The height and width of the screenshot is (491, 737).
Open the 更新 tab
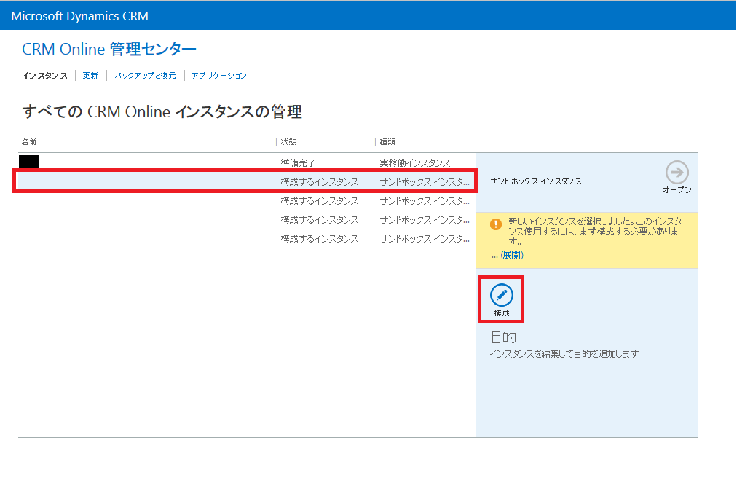(90, 75)
